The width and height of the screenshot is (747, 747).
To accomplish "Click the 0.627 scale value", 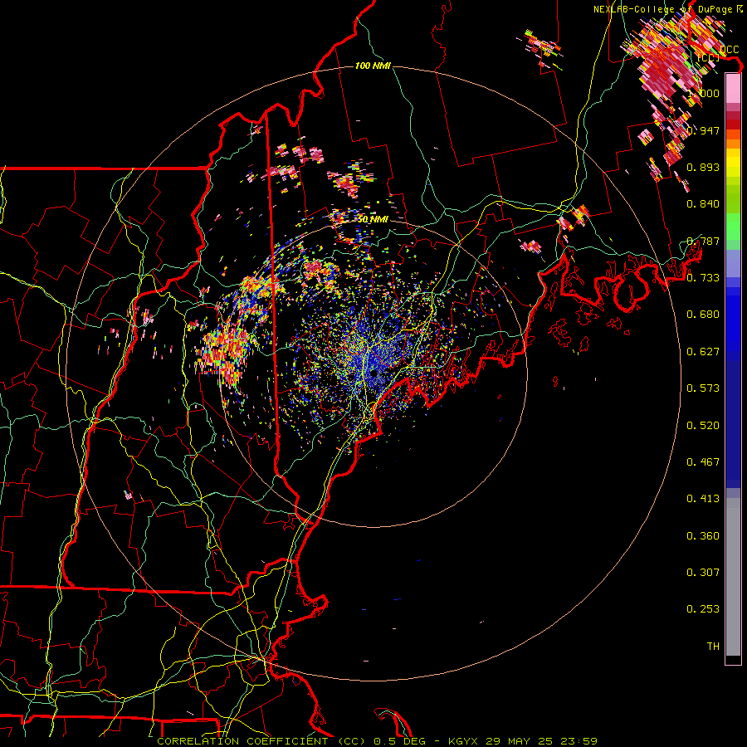I will pos(703,352).
